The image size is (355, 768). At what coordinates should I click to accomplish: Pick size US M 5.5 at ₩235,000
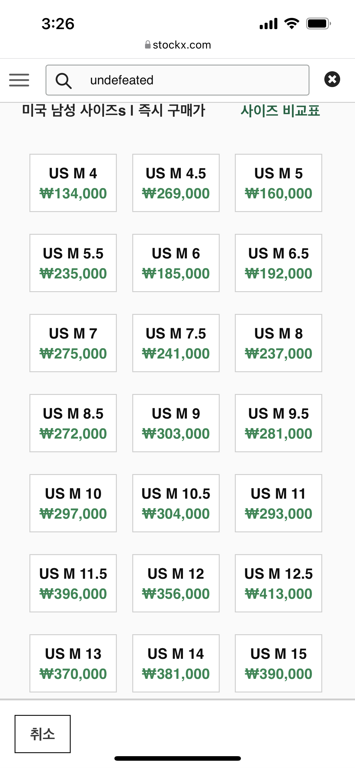pos(73,263)
